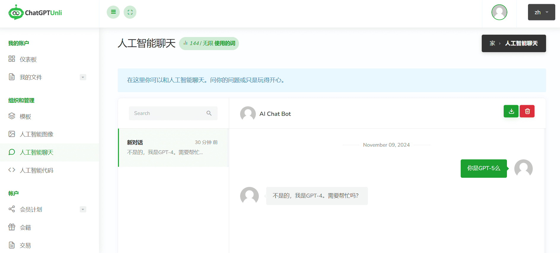Click the document icon beside 交易
The image size is (560, 253).
[12, 245]
